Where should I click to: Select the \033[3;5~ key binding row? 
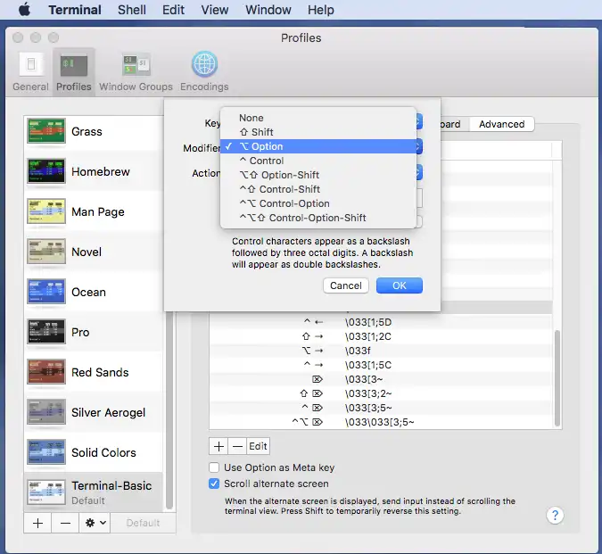pos(381,408)
